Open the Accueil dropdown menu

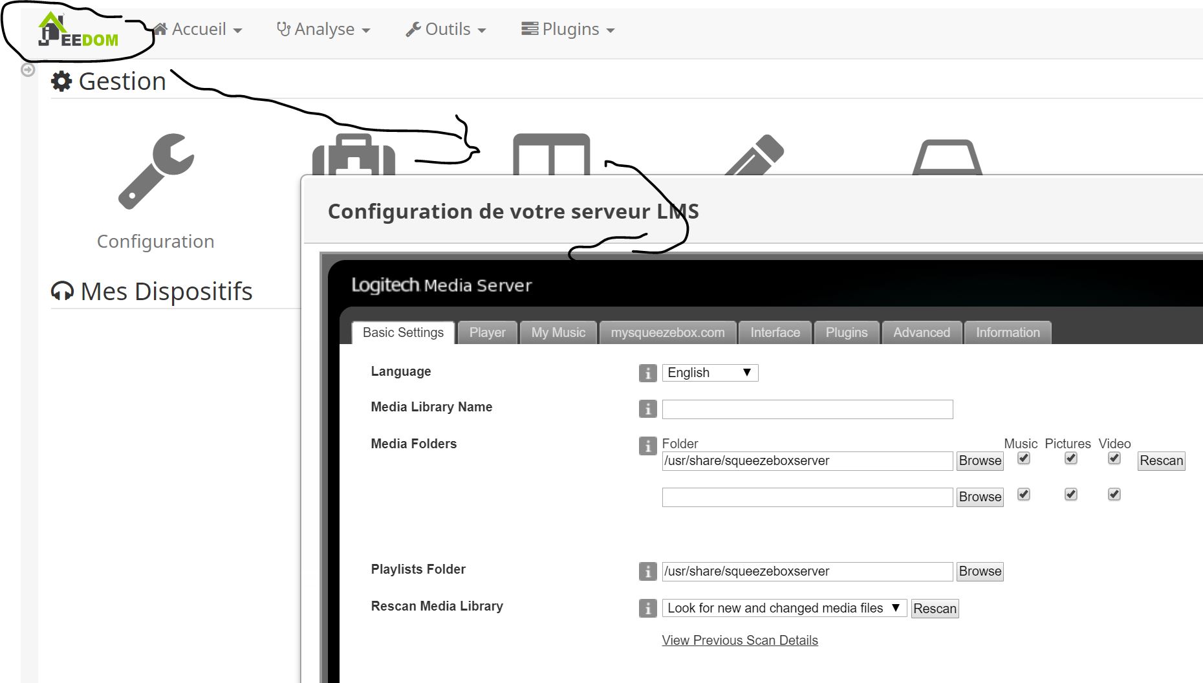[x=197, y=29]
